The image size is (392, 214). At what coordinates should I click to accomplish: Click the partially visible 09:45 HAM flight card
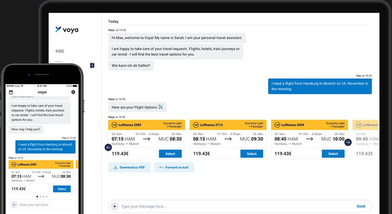(366, 139)
